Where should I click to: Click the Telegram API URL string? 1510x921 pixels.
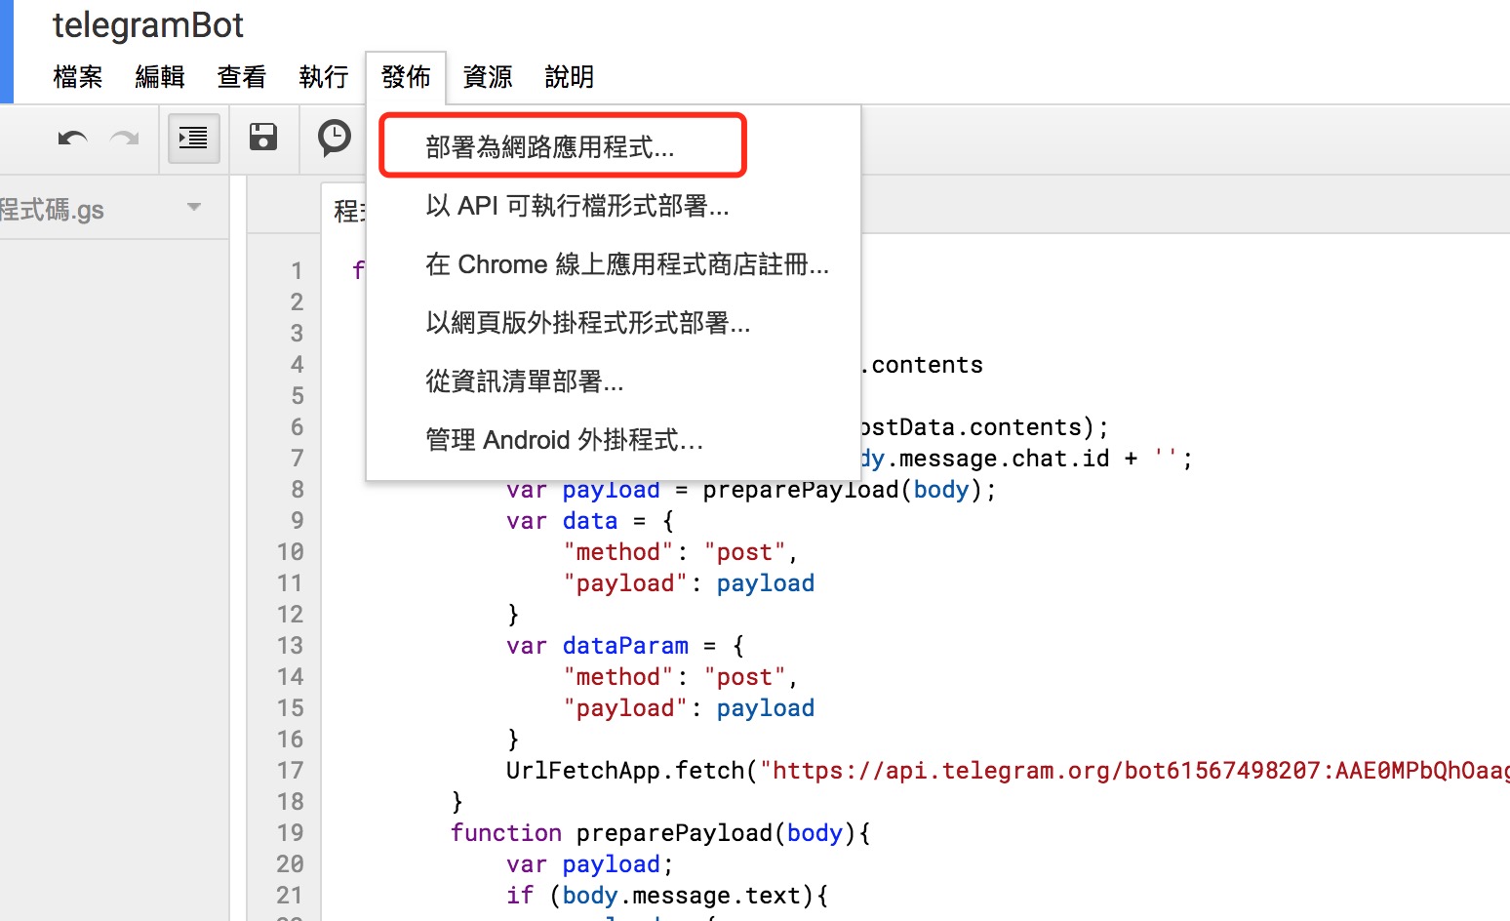pyautogui.click(x=1134, y=771)
